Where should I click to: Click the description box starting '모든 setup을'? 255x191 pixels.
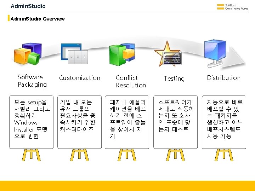(32, 122)
